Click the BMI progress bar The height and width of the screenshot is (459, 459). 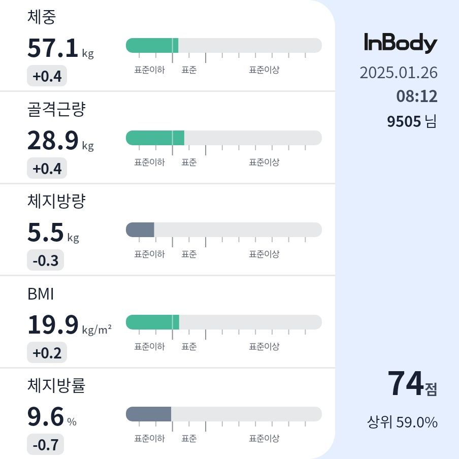(x=223, y=322)
